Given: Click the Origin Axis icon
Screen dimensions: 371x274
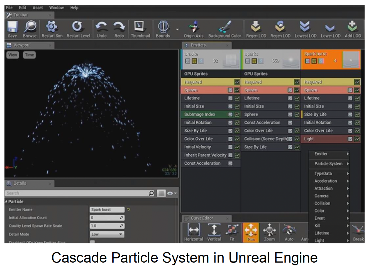Looking at the screenshot, I should click(x=194, y=27).
